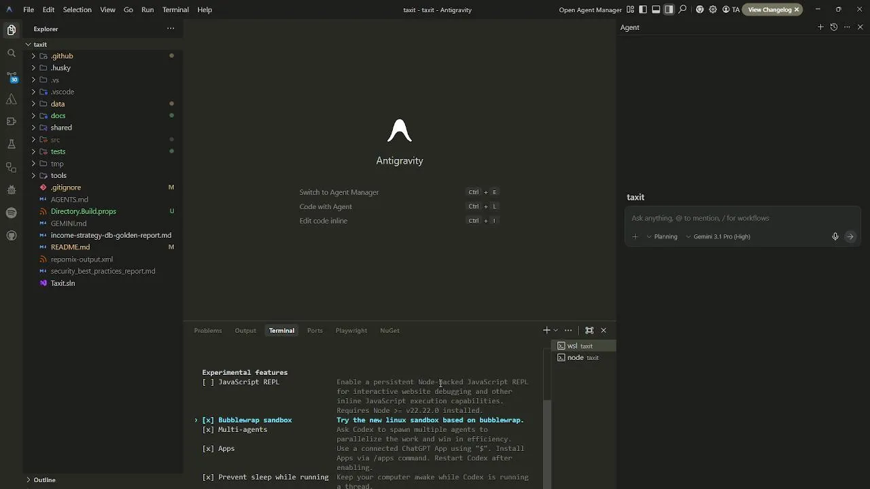
Task: Start a new Agent conversation with plus
Action: pyautogui.click(x=820, y=27)
